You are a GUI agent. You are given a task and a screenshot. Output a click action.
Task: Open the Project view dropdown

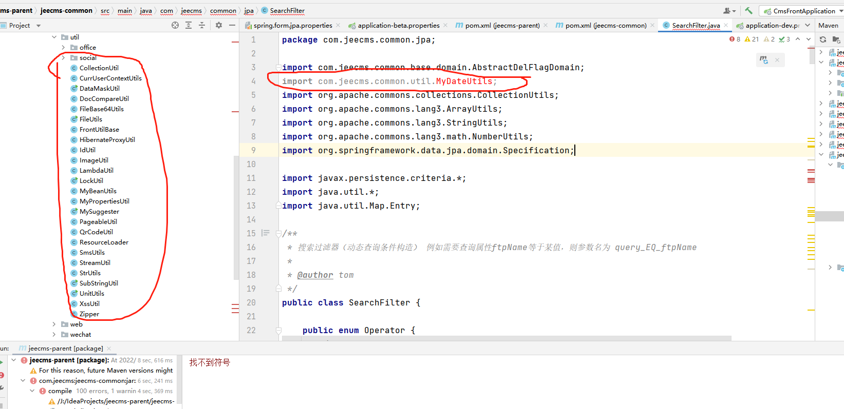(39, 26)
